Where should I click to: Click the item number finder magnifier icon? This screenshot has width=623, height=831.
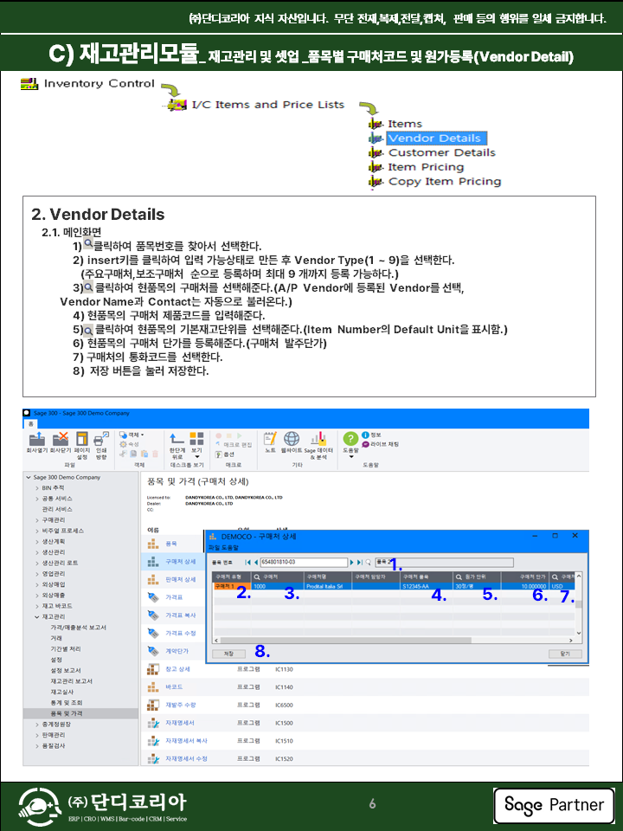pos(369,563)
